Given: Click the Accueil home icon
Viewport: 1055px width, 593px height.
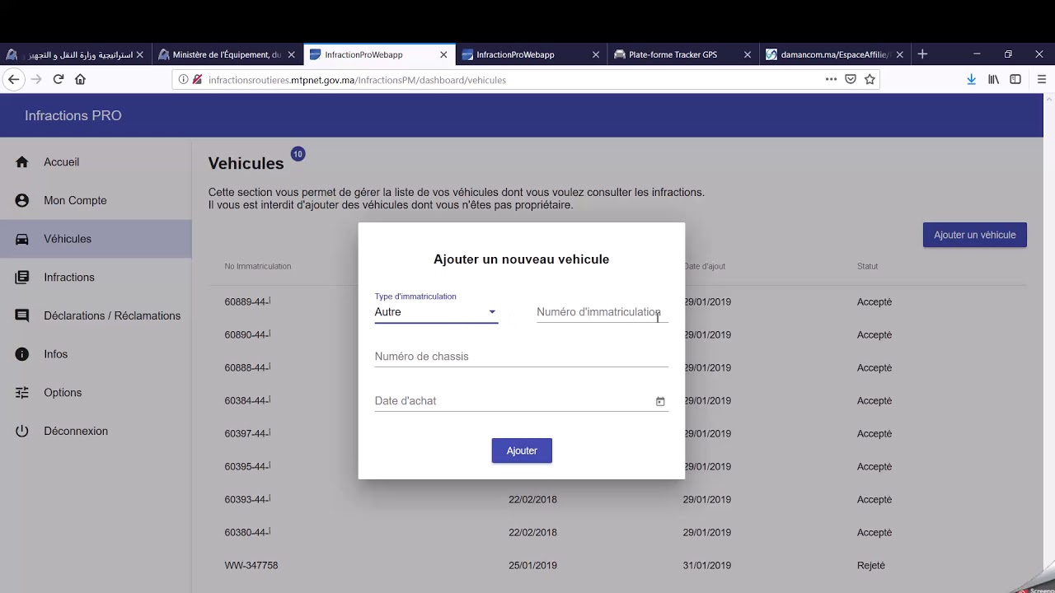Looking at the screenshot, I should coord(22,162).
